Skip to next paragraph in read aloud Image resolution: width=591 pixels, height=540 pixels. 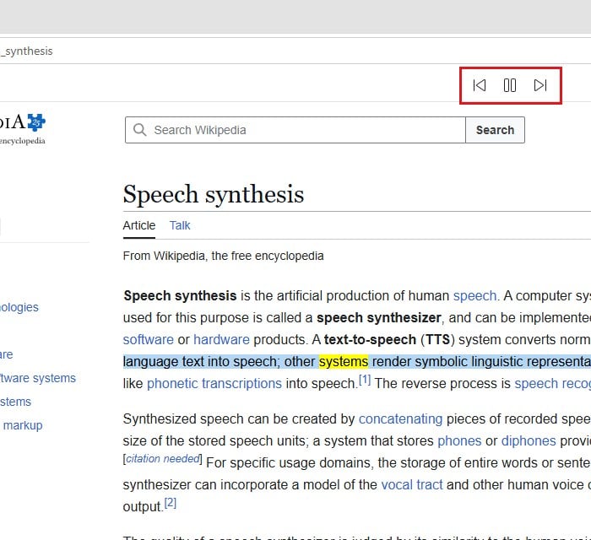pyautogui.click(x=540, y=85)
